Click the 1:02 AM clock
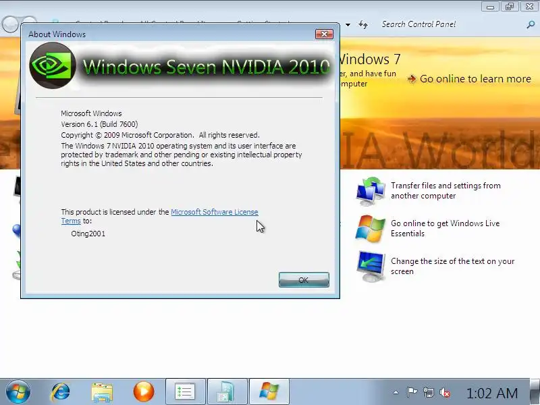 pos(492,393)
